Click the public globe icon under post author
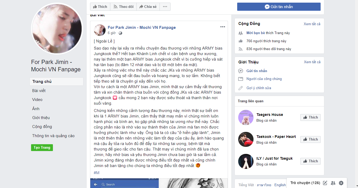This screenshot has width=358, height=188. pos(120,33)
